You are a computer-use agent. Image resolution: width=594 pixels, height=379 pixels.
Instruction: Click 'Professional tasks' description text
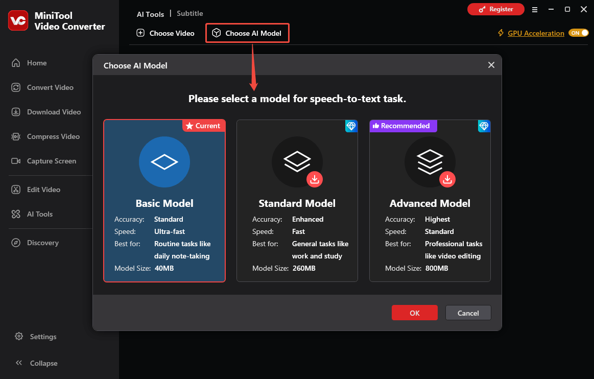[x=454, y=244]
